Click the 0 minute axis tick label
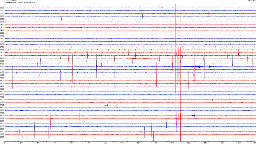Screen dimensions: 256x144 coord(5,143)
